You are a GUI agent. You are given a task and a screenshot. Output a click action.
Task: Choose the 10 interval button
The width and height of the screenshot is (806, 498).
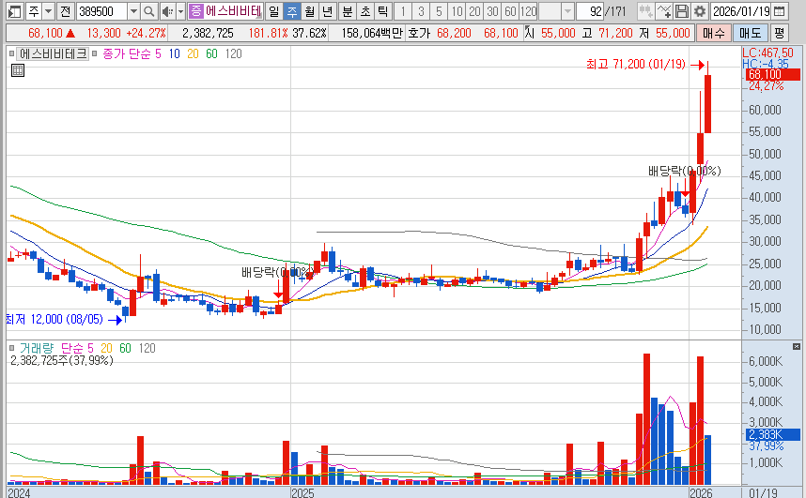(457, 10)
